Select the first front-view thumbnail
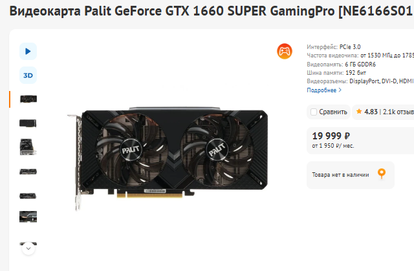Viewport: 414px width, 271px height. [x=28, y=99]
